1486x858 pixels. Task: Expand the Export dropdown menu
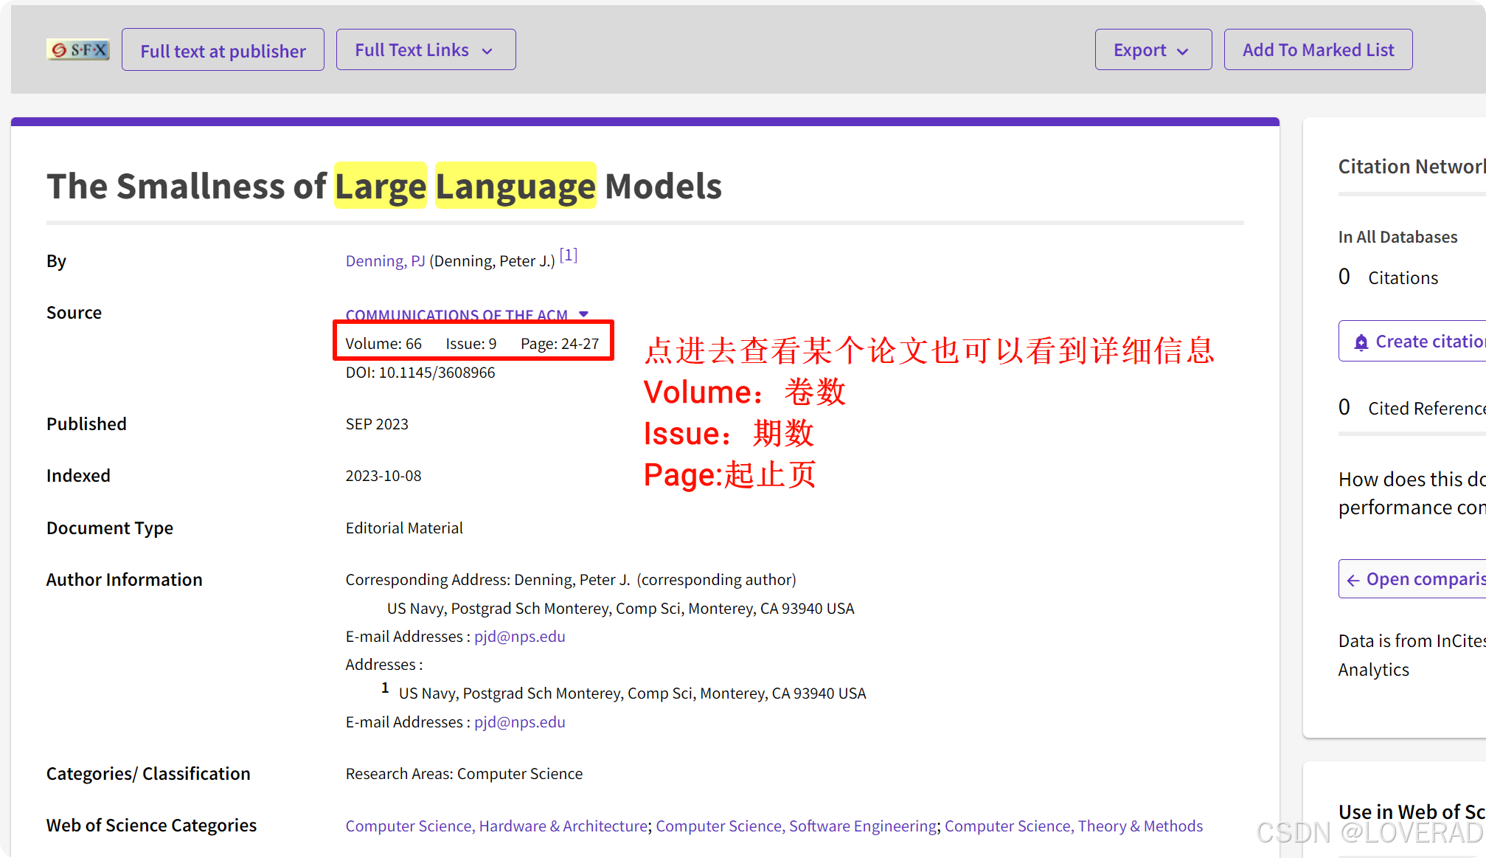(x=1153, y=50)
